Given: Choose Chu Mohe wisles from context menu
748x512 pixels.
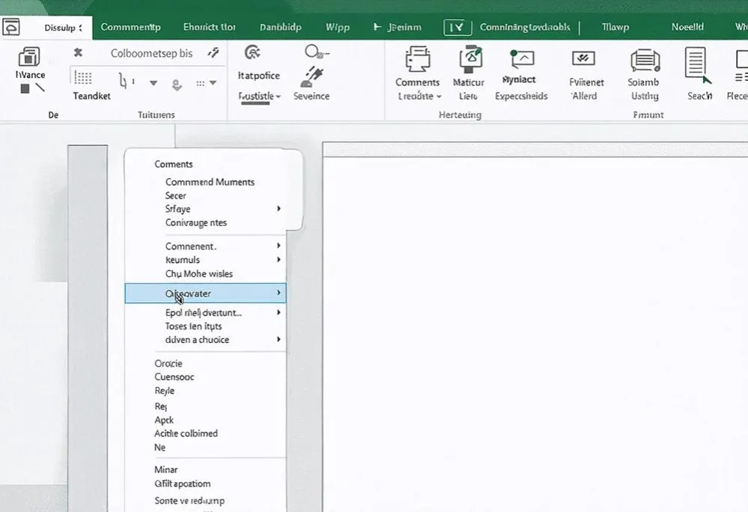Looking at the screenshot, I should pyautogui.click(x=198, y=274).
